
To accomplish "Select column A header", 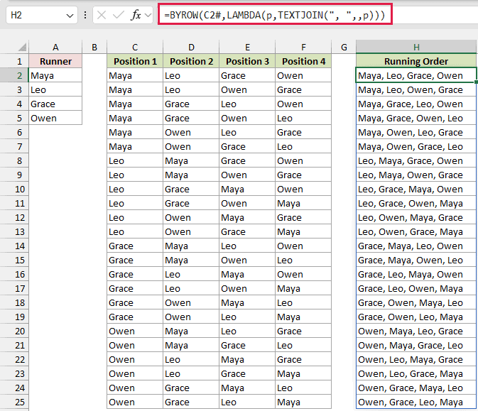I will point(55,48).
